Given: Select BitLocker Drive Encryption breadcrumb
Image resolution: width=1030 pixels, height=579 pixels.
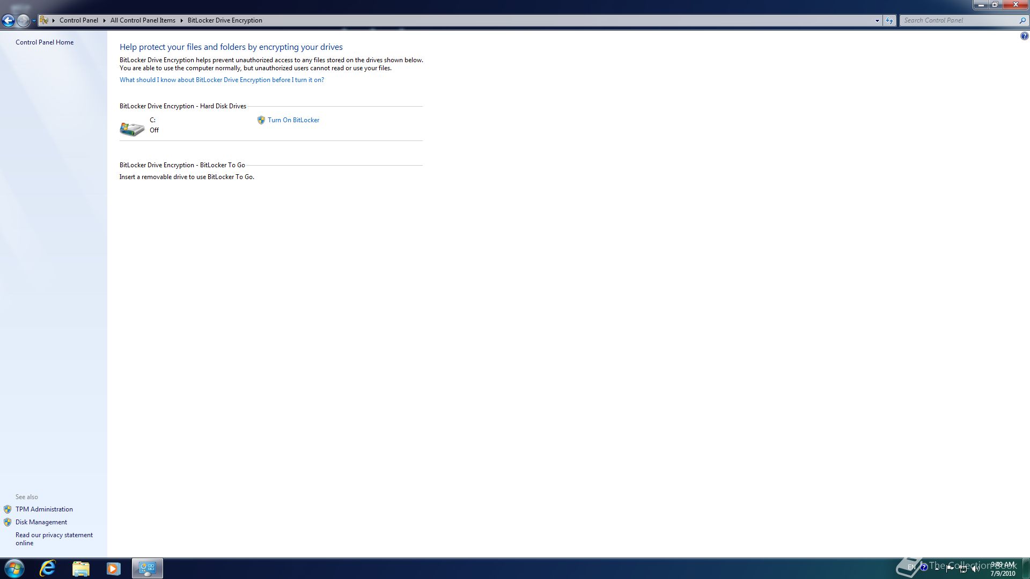Looking at the screenshot, I should (x=225, y=20).
